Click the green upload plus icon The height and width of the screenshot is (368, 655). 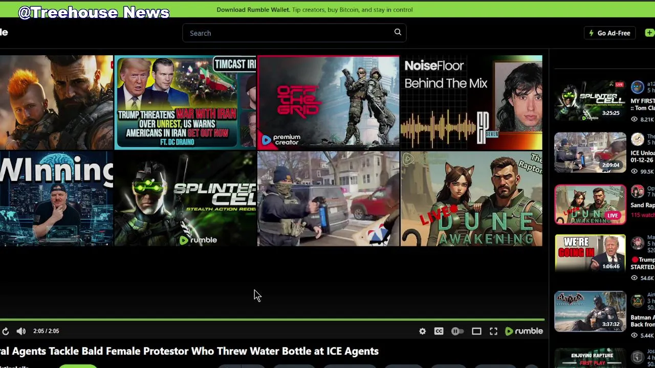pyautogui.click(x=649, y=33)
